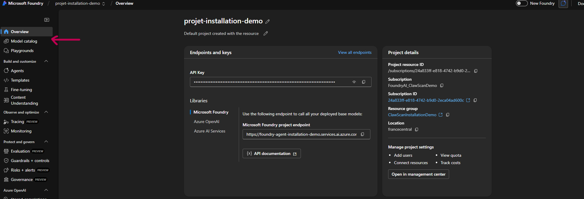The image size is (584, 199).
Task: Select the Azure AI Services library tab
Action: pyautogui.click(x=210, y=131)
